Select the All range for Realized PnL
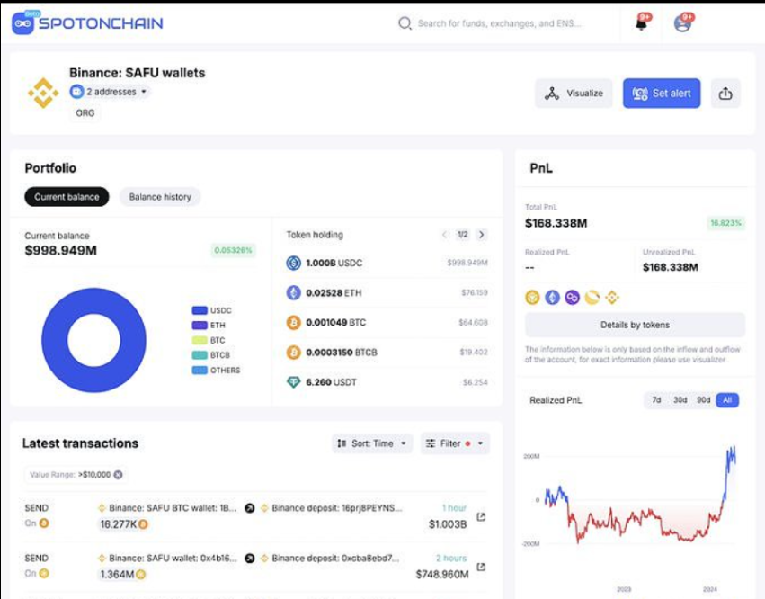Screen dimensions: 765x599 727,400
